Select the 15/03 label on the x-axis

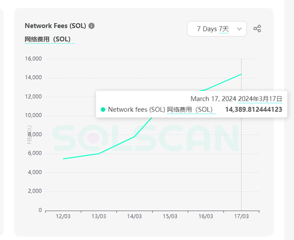[x=170, y=216]
